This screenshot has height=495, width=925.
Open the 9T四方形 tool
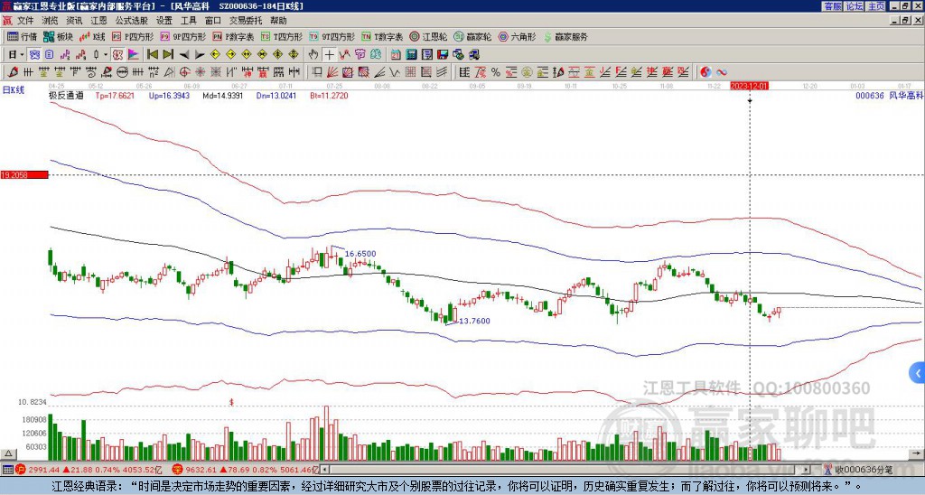(x=332, y=36)
